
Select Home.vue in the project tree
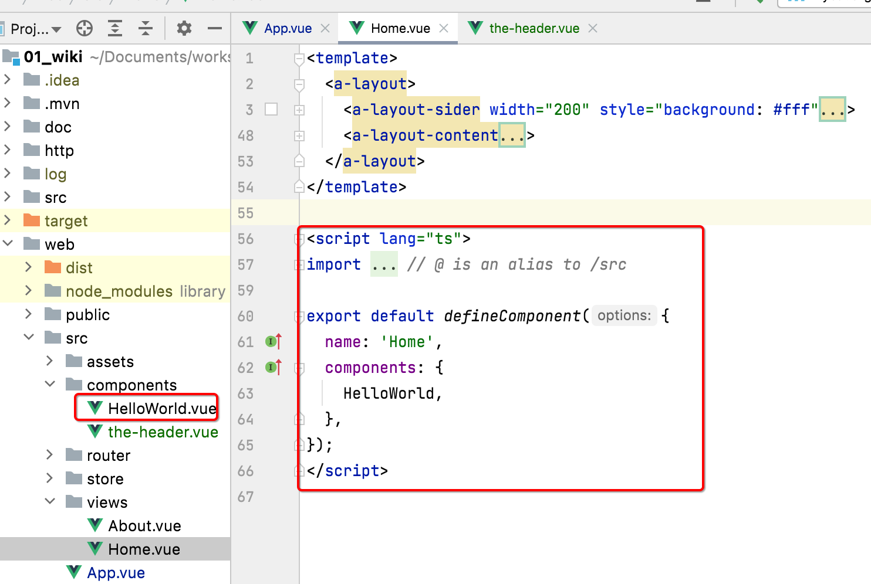coord(144,549)
